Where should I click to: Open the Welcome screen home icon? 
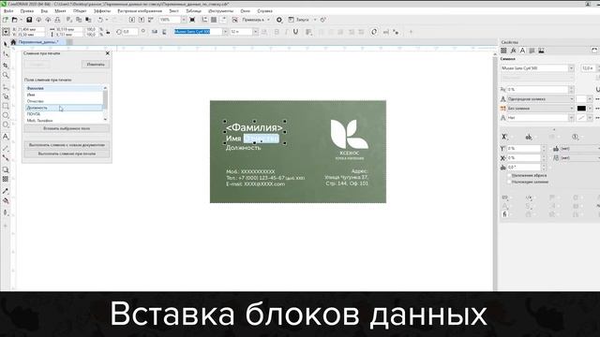(13, 42)
